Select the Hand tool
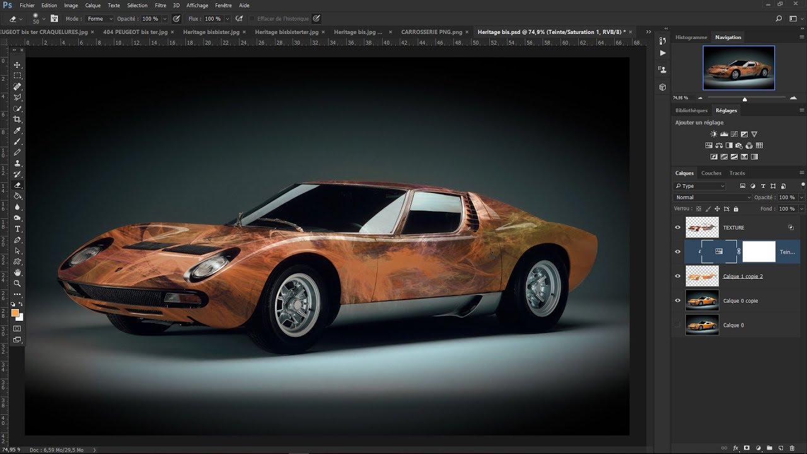The width and height of the screenshot is (807, 454). point(18,272)
